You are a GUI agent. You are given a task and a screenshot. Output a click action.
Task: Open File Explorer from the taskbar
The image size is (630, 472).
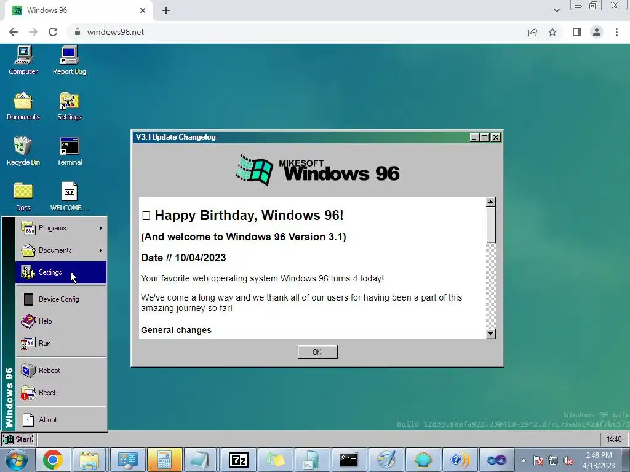(x=89, y=460)
